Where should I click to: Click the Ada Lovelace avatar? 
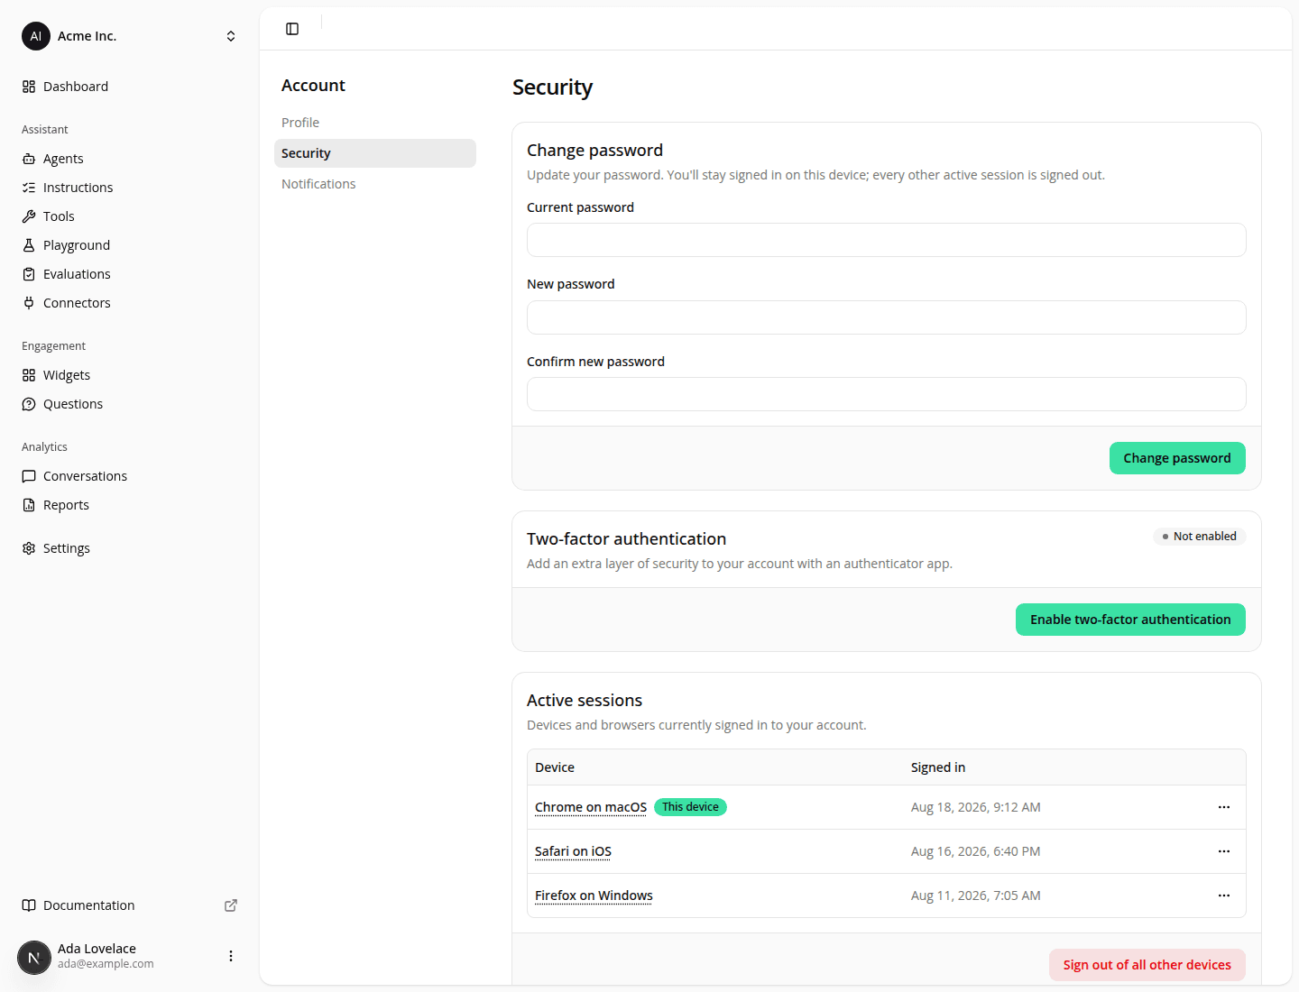click(34, 958)
